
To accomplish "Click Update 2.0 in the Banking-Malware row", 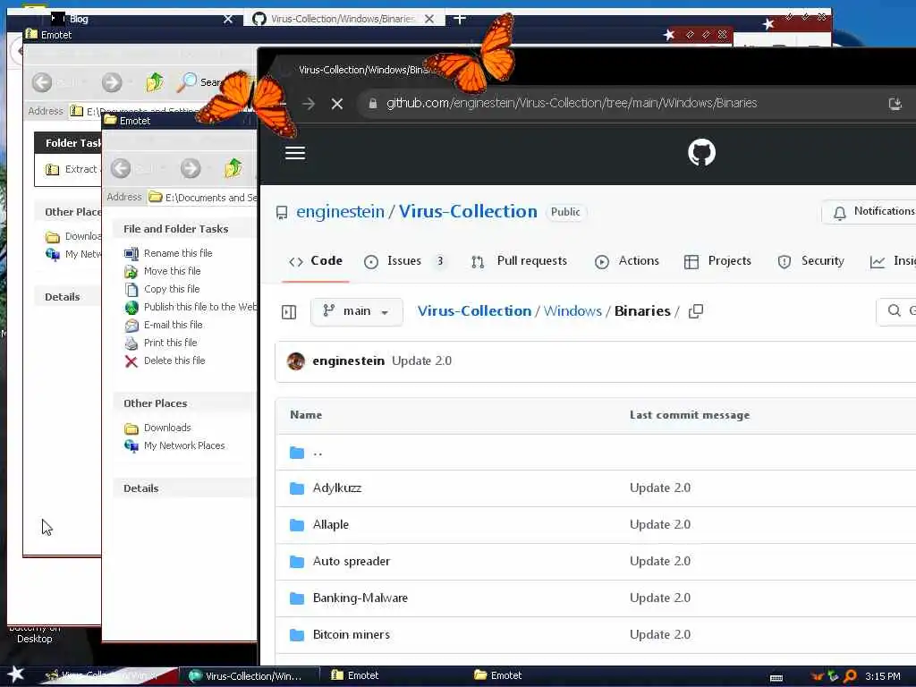I will click(660, 598).
